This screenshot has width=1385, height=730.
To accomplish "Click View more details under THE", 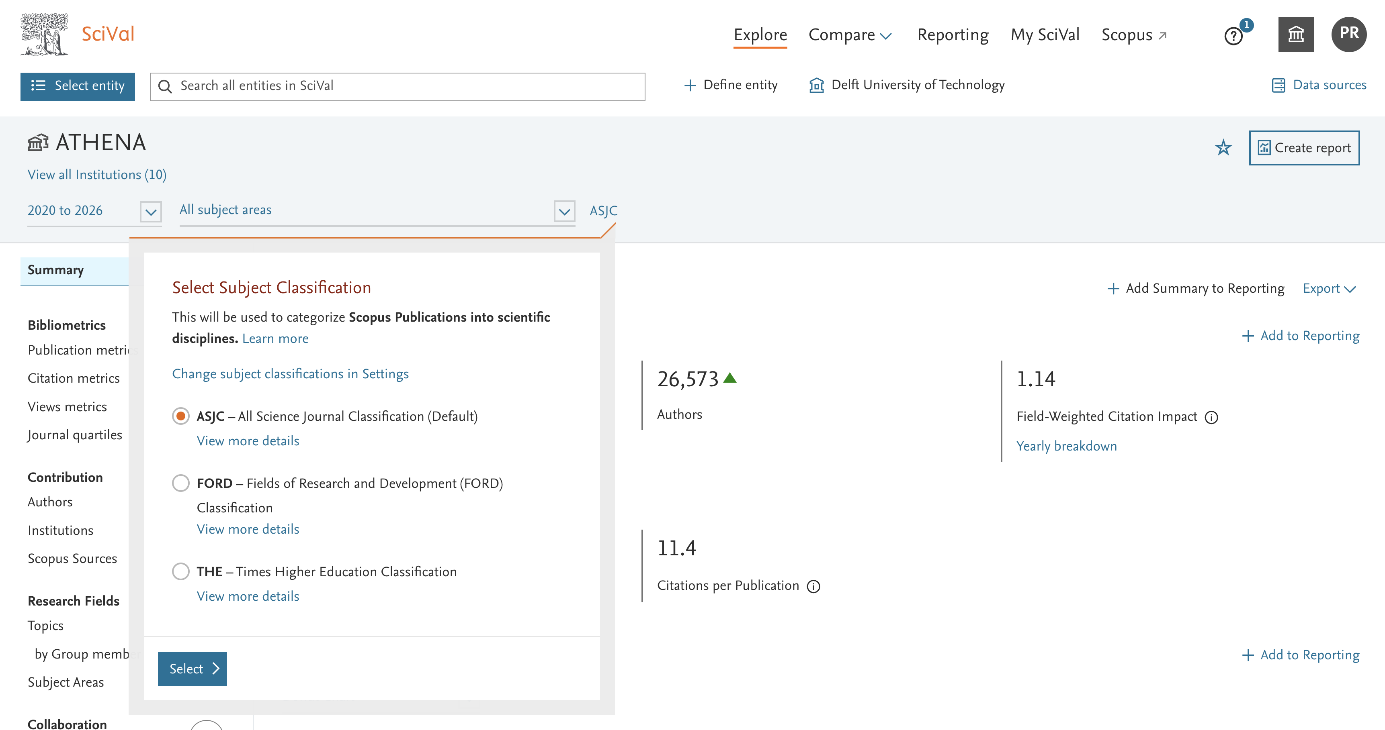I will point(248,596).
